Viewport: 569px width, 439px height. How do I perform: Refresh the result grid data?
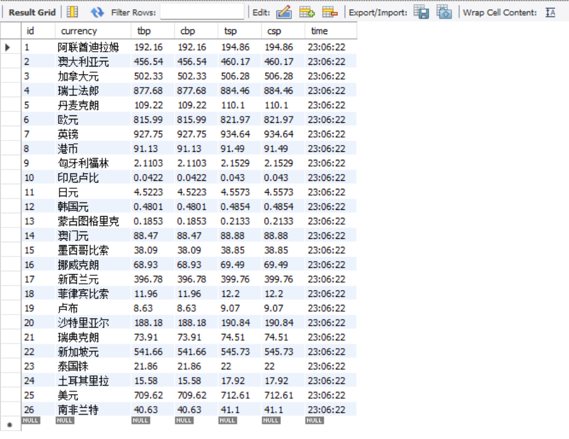[97, 12]
